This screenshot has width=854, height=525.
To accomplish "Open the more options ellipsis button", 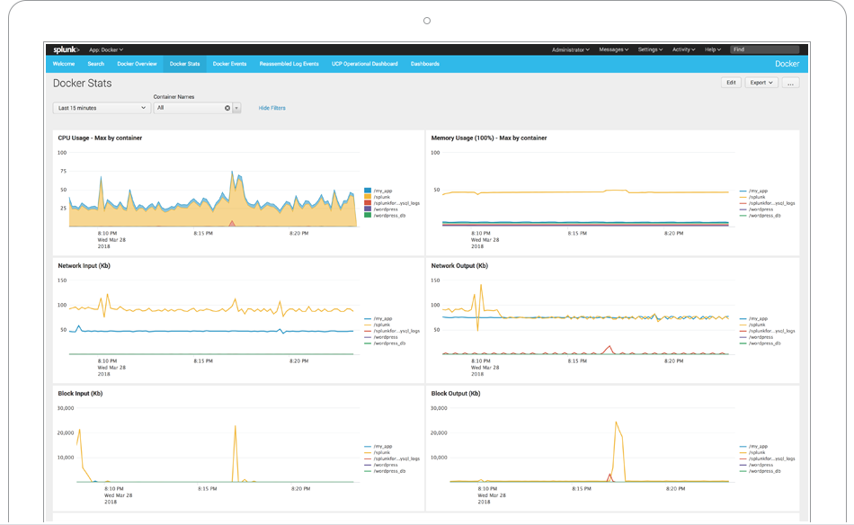I will click(791, 83).
